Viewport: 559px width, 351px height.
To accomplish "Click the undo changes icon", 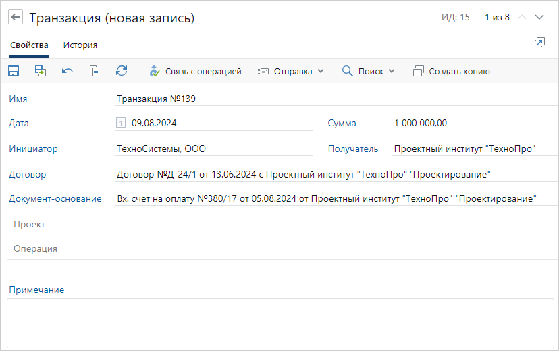I will coord(68,71).
